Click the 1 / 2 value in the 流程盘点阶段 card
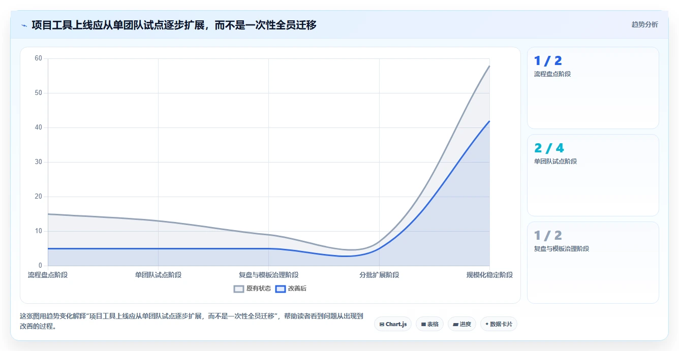 [x=548, y=61]
